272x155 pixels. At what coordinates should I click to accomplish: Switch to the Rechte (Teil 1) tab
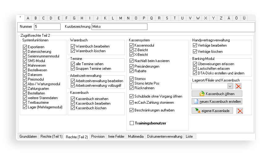click(x=51, y=136)
